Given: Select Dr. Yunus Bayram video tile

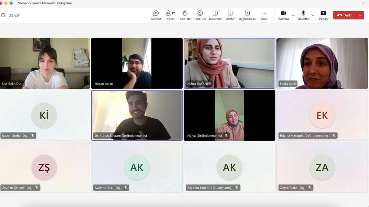Looking at the screenshot, I should coord(137,115).
